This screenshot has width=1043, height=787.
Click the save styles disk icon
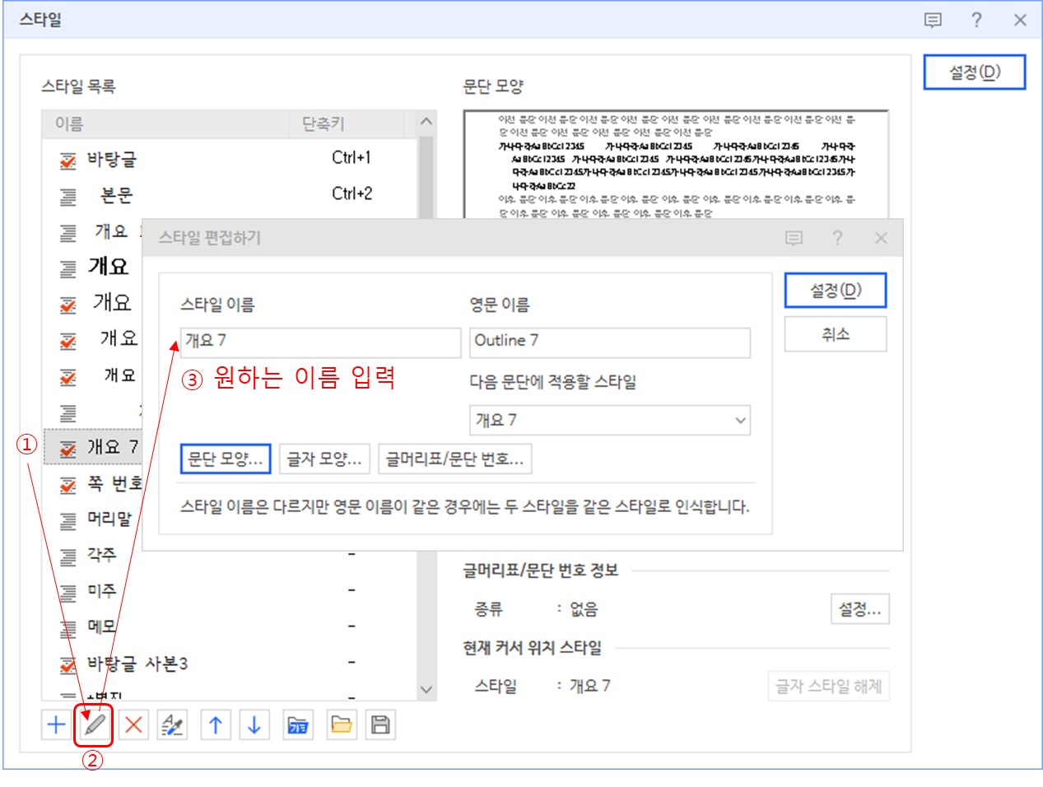pyautogui.click(x=379, y=724)
